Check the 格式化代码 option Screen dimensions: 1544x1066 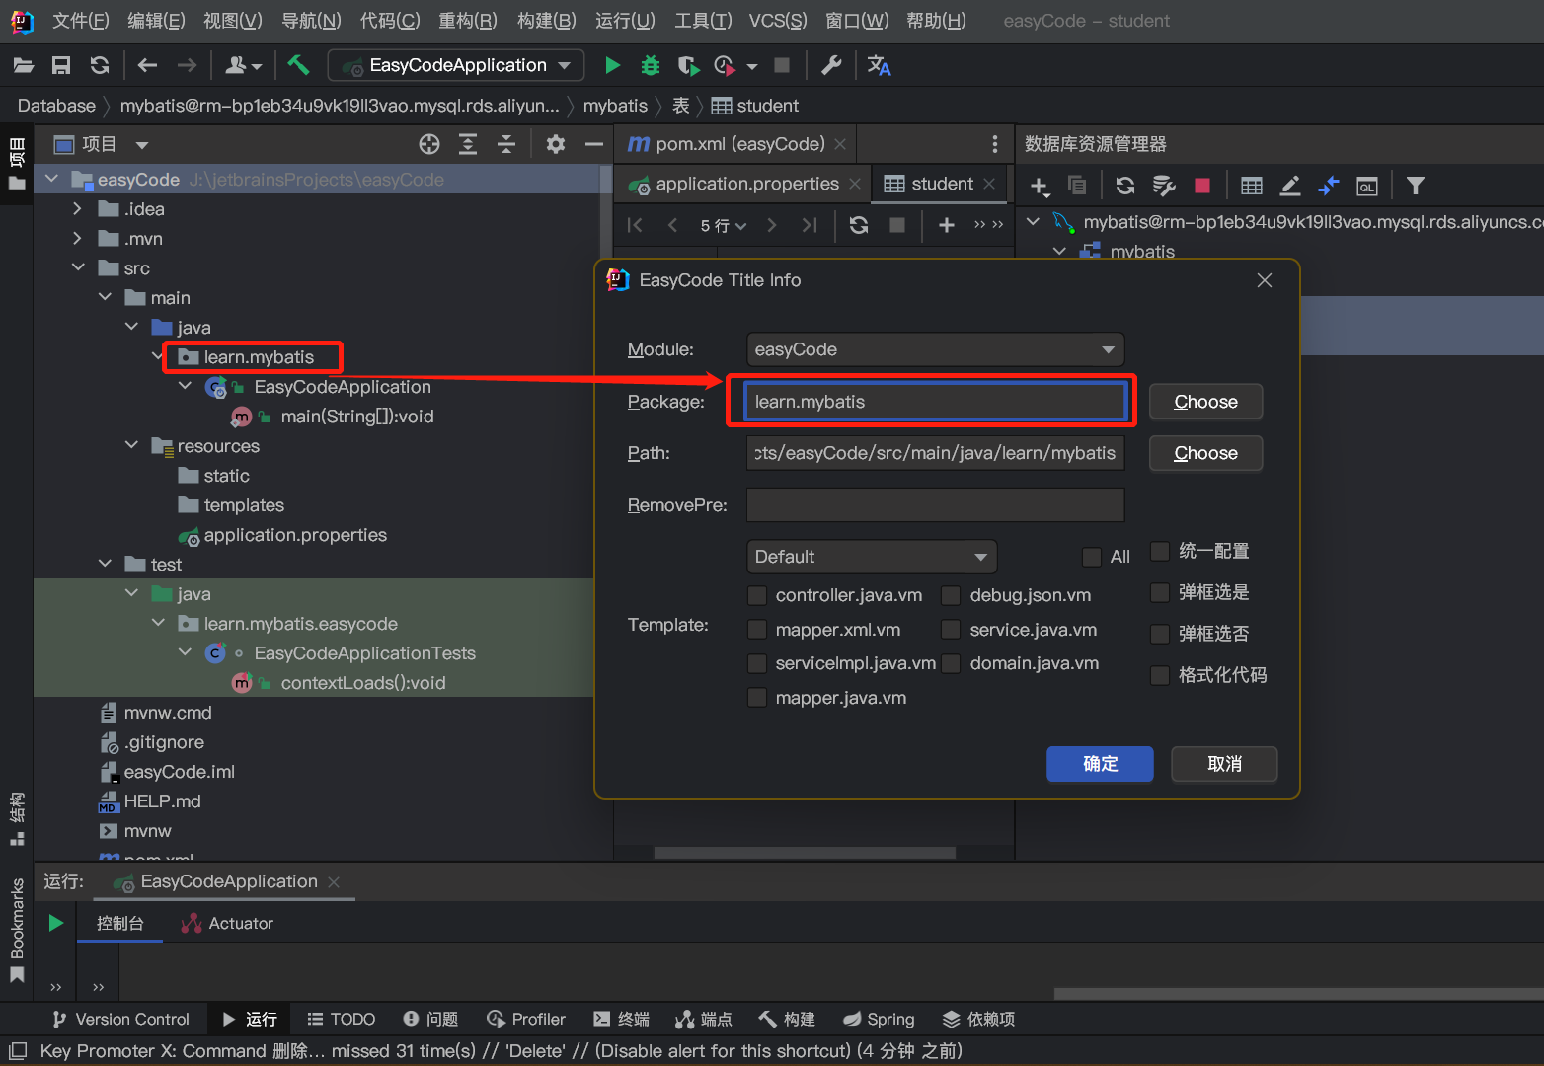1159,675
